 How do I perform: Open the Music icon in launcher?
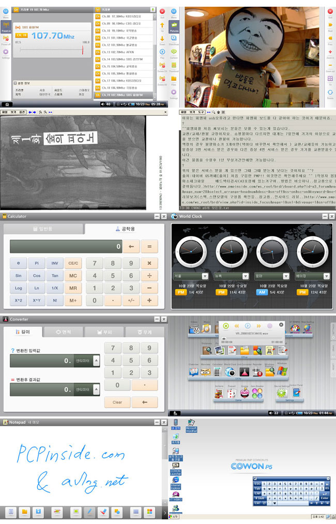(206, 328)
